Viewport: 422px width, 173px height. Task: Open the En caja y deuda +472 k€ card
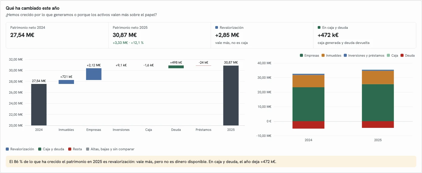click(365, 35)
